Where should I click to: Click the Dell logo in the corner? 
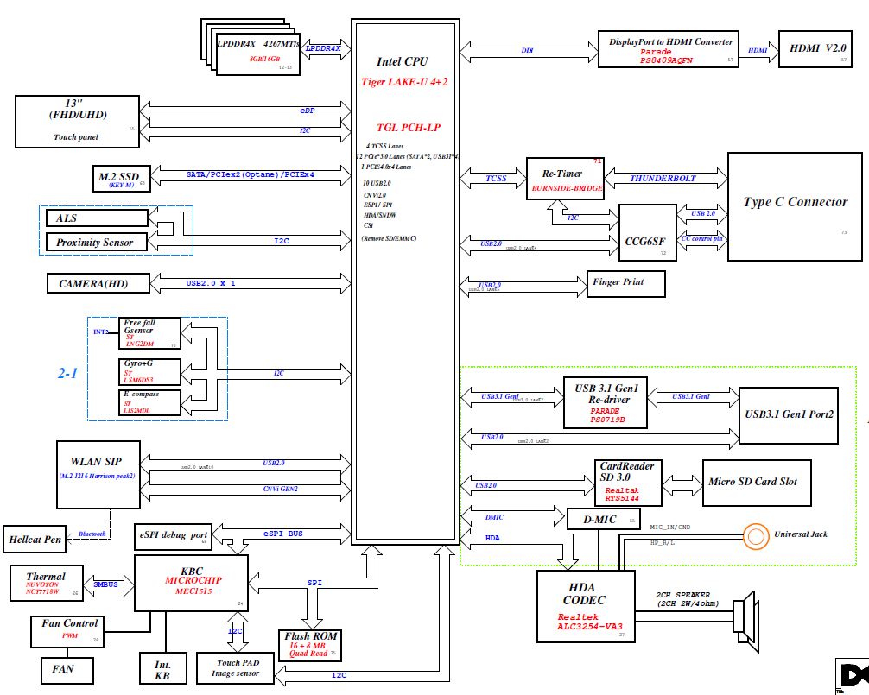click(x=852, y=676)
